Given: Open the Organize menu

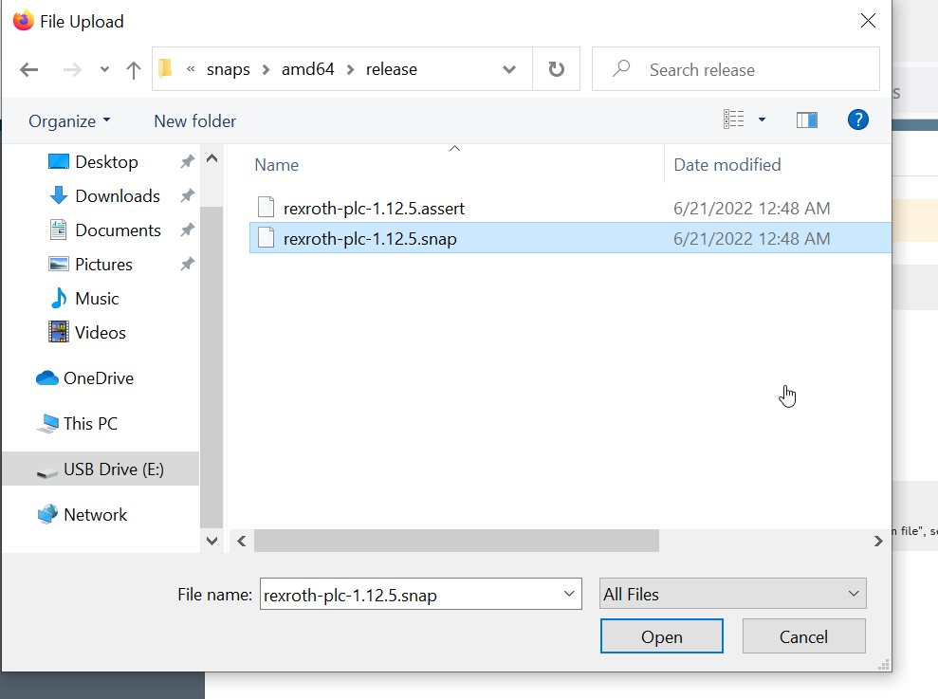Looking at the screenshot, I should tap(69, 121).
